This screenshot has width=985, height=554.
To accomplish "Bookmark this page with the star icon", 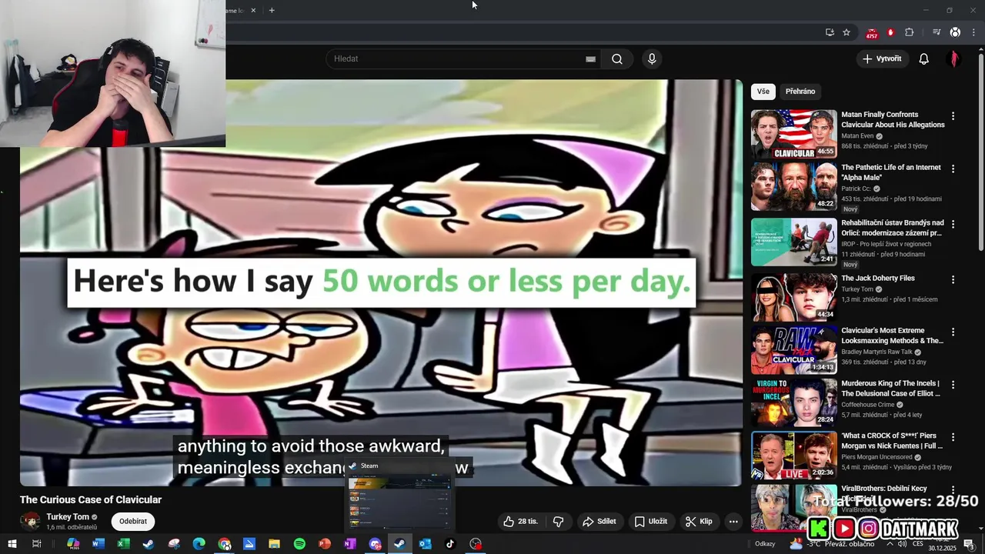I will [x=846, y=32].
